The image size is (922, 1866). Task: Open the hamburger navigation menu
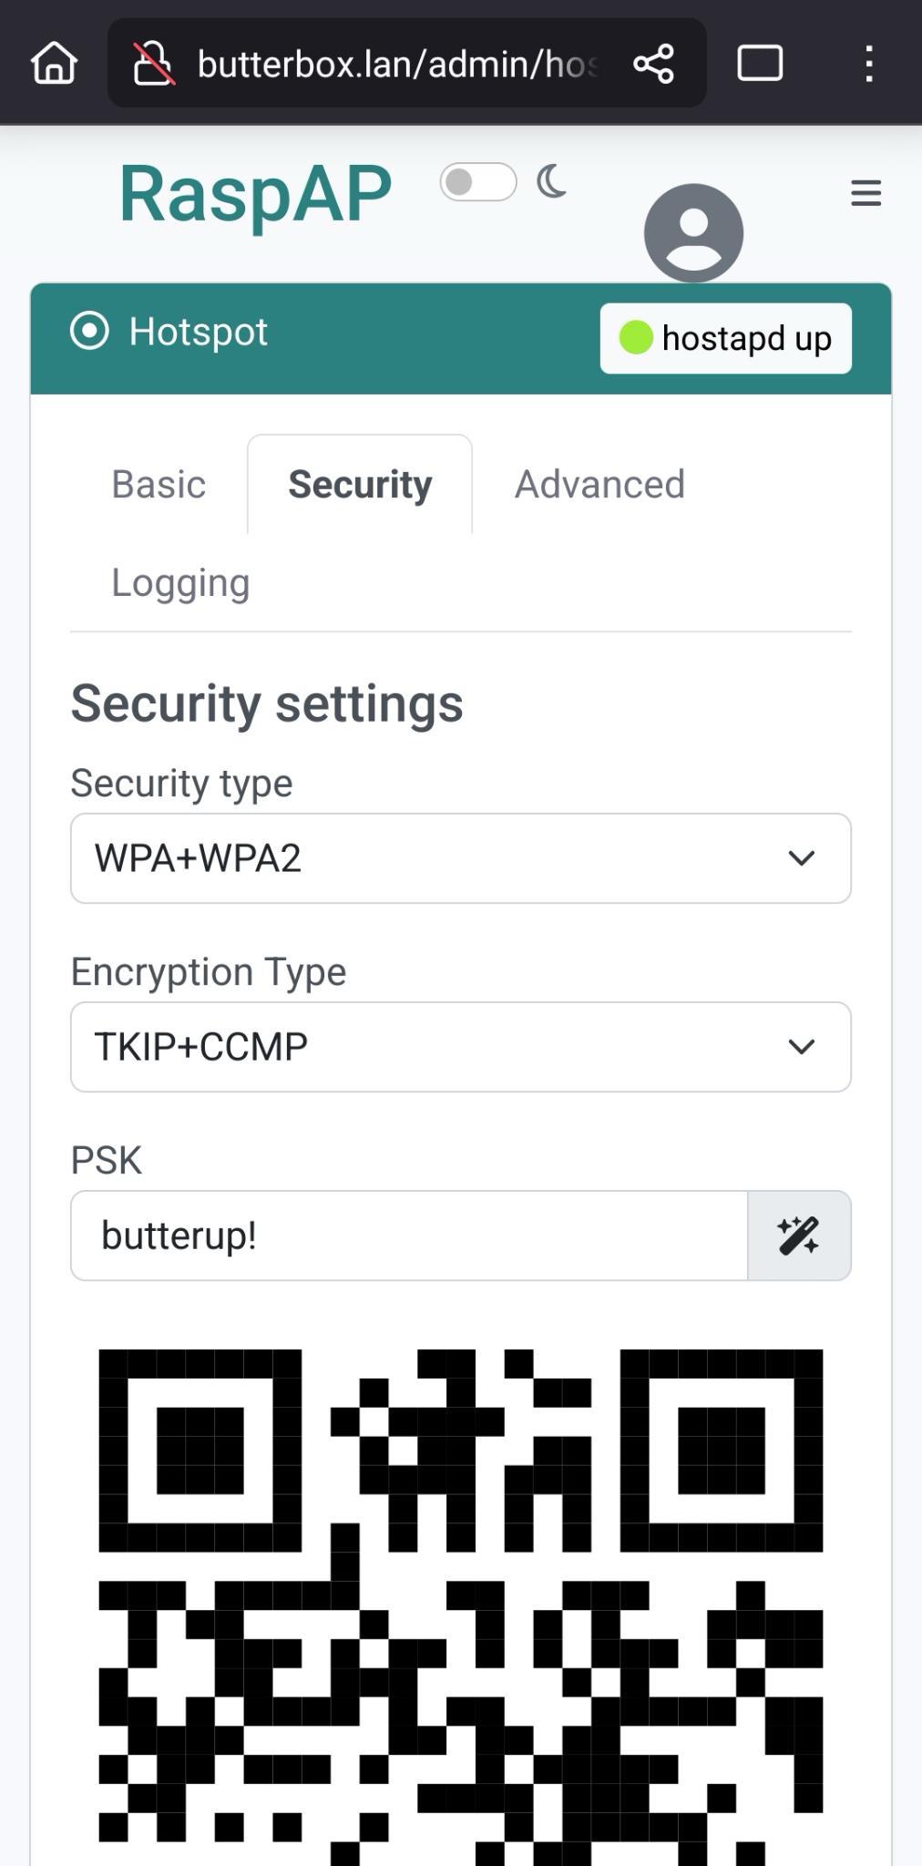click(x=866, y=192)
